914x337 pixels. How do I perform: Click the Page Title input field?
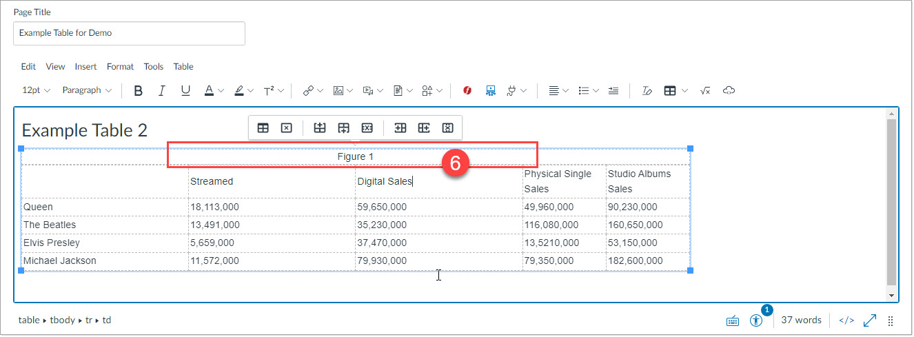129,33
